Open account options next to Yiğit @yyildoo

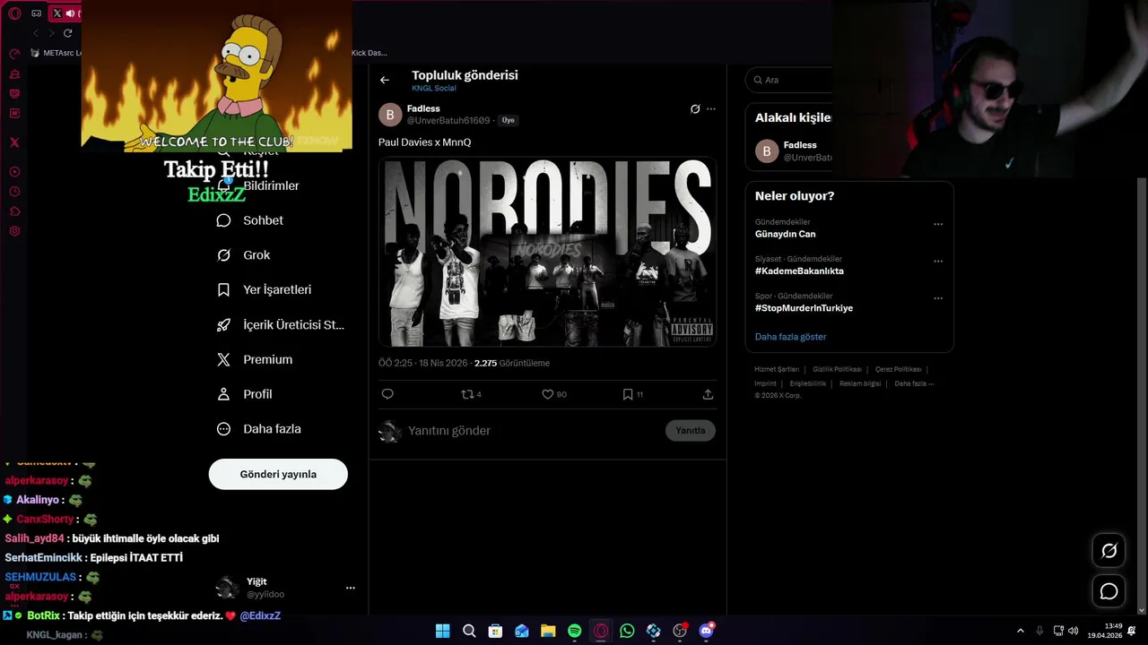pos(351,589)
